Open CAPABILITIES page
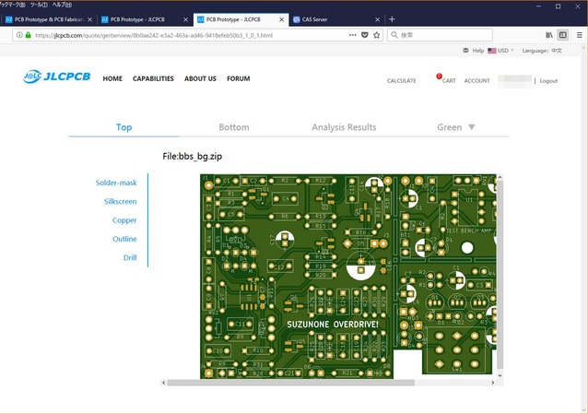The height and width of the screenshot is (414, 588). point(153,78)
